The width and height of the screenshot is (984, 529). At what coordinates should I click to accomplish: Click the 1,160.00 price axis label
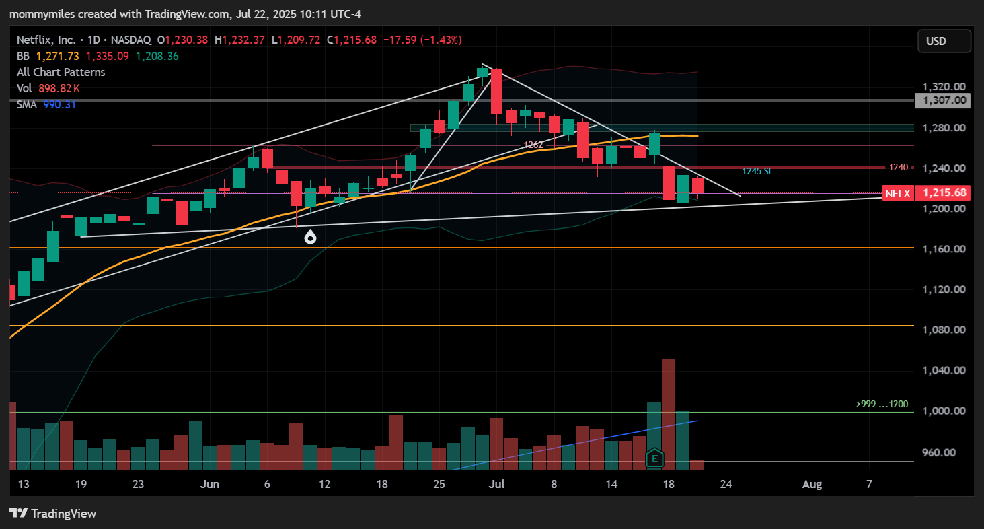(944, 249)
